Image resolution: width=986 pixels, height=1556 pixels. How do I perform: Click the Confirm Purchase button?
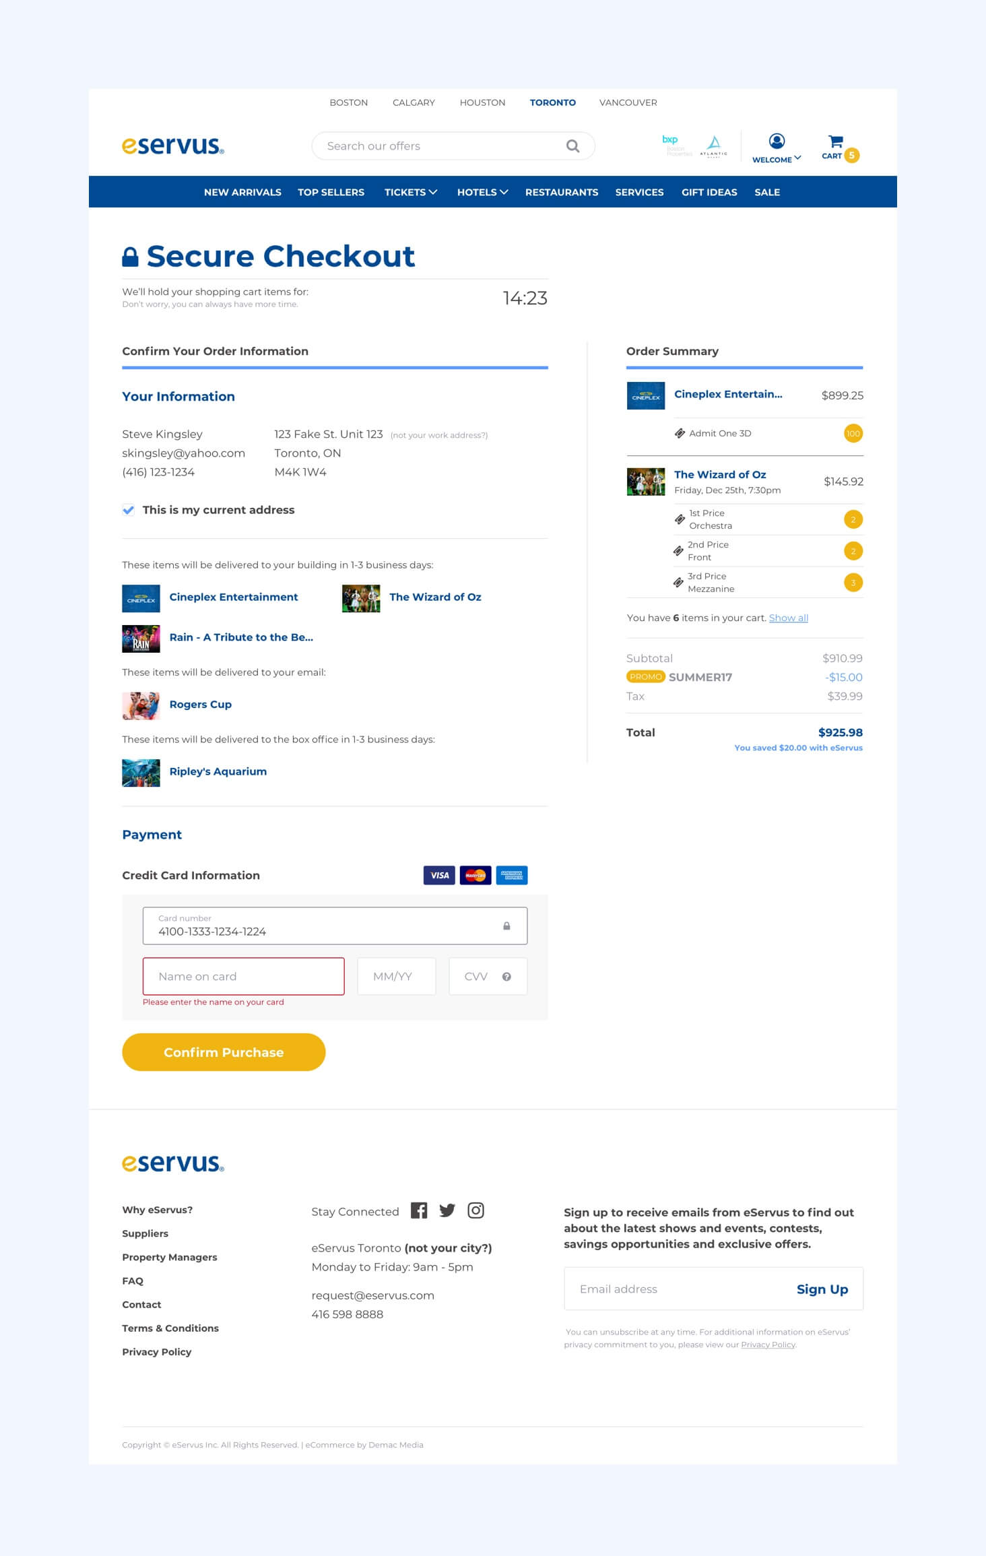pos(224,1052)
